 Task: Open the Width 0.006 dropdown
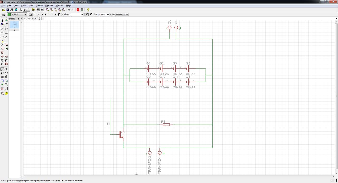click(x=108, y=14)
